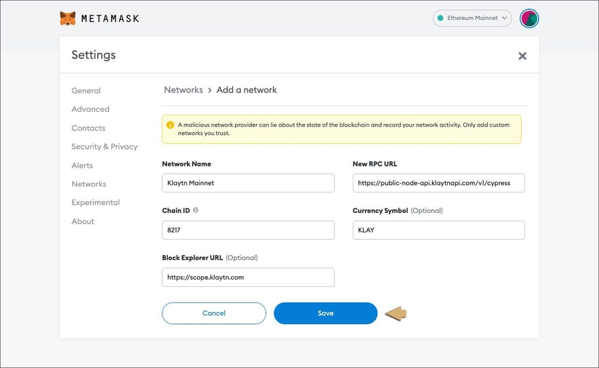This screenshot has height=368, width=599.
Task: Click the yellow warning info icon
Action: [170, 124]
